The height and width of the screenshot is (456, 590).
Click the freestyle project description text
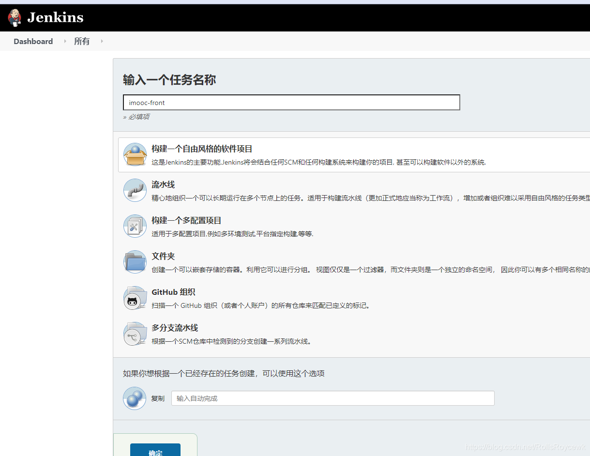pyautogui.click(x=318, y=162)
